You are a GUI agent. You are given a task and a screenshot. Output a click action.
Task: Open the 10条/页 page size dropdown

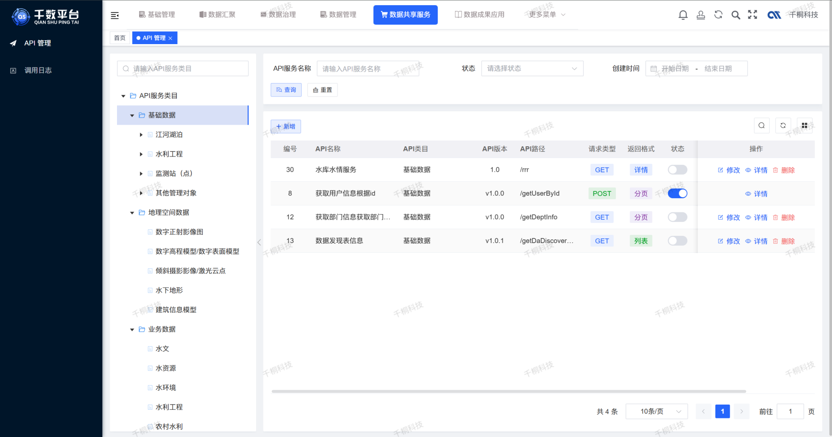657,411
